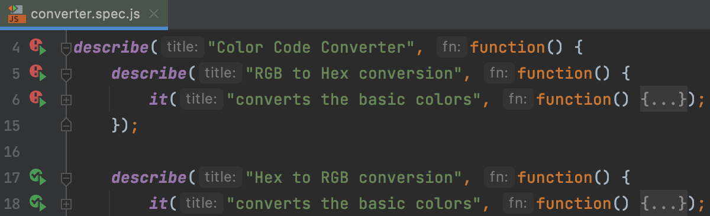710x216 pixels.
Task: Click the fn hint on line 17
Action: click(x=499, y=177)
